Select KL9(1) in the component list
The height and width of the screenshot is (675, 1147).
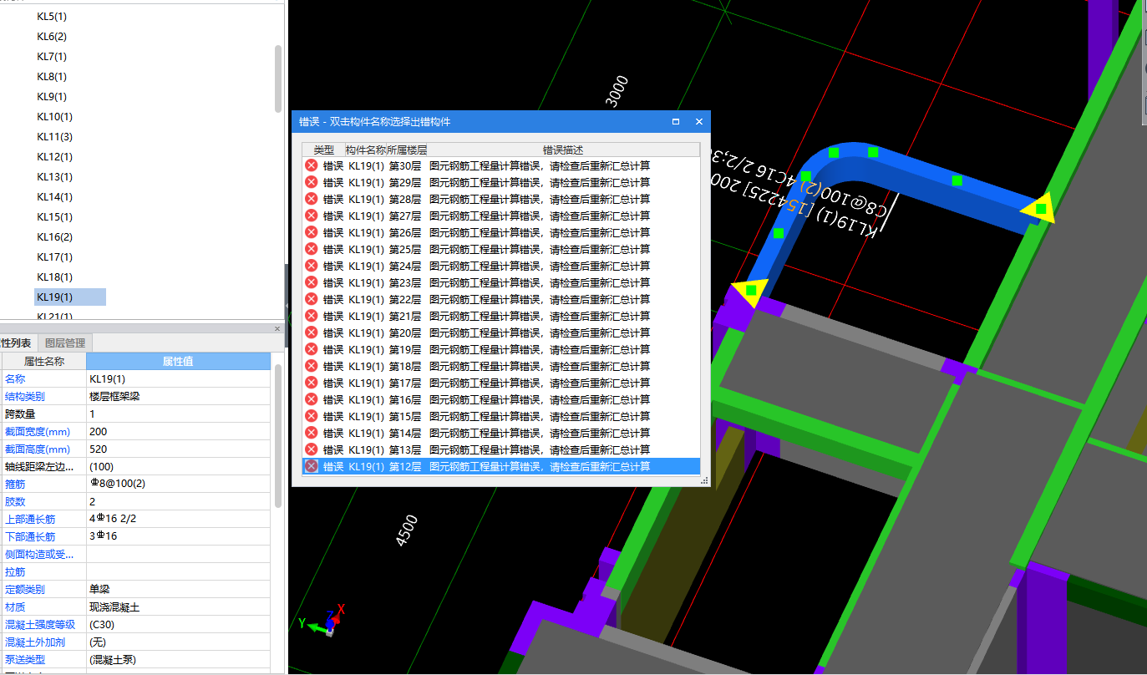coord(52,97)
